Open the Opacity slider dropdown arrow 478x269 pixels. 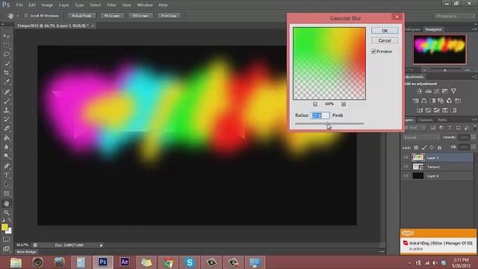click(474, 137)
